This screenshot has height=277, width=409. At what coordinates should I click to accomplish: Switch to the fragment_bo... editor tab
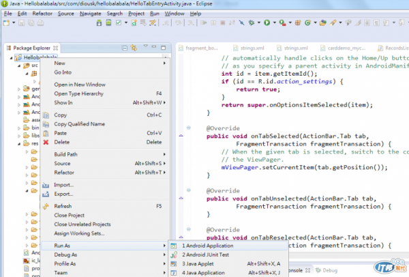point(198,48)
